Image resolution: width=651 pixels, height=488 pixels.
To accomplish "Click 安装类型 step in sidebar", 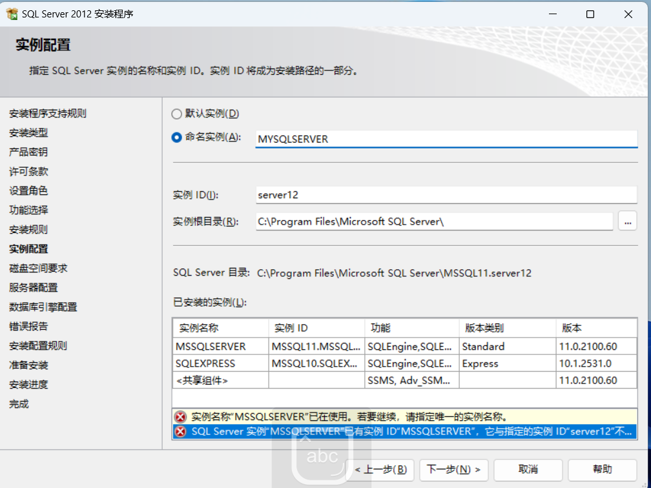I will tap(28, 133).
